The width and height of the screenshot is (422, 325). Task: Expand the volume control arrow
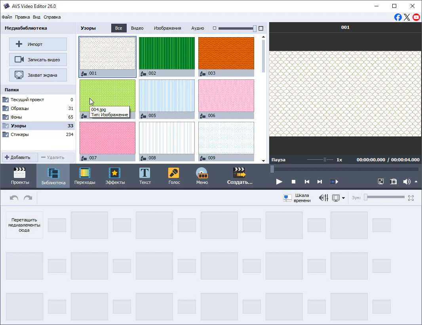[x=416, y=181]
